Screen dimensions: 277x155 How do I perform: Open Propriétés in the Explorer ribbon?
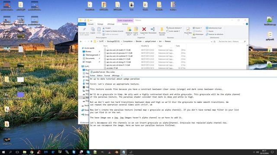point(188,30)
